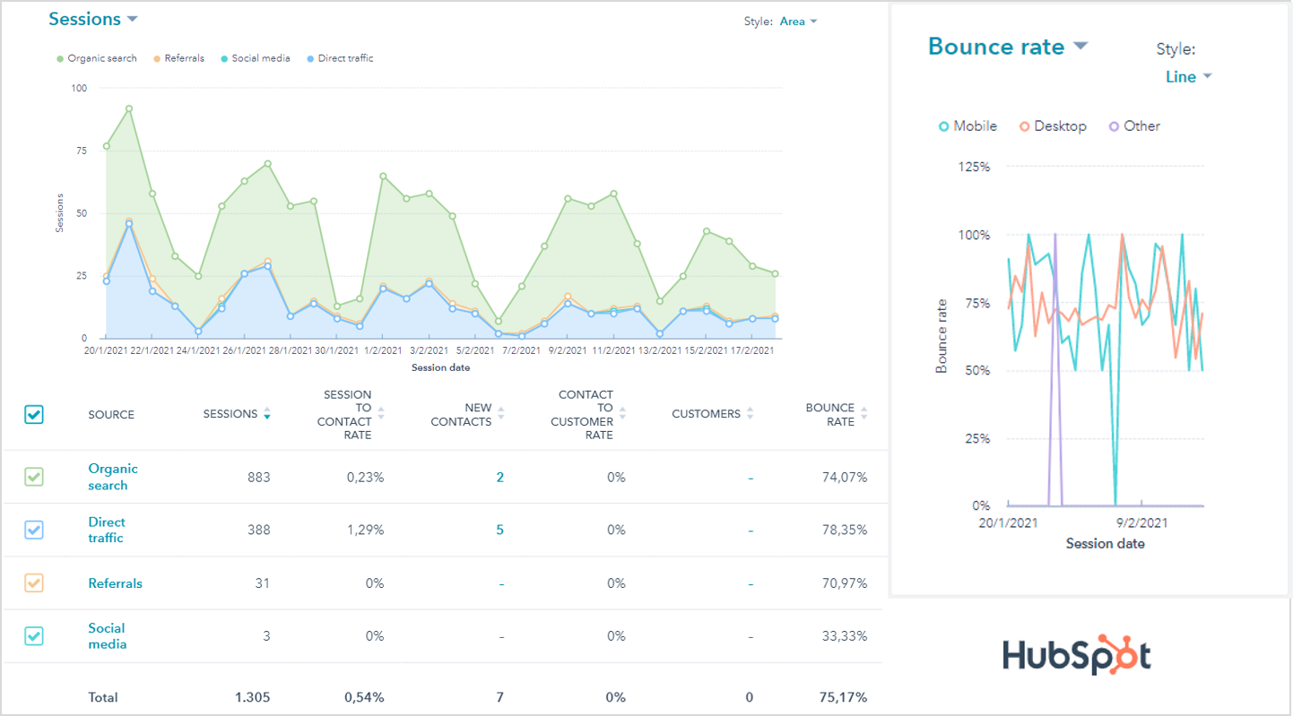Click the 388 sessions value
This screenshot has width=1293, height=716.
click(x=258, y=531)
